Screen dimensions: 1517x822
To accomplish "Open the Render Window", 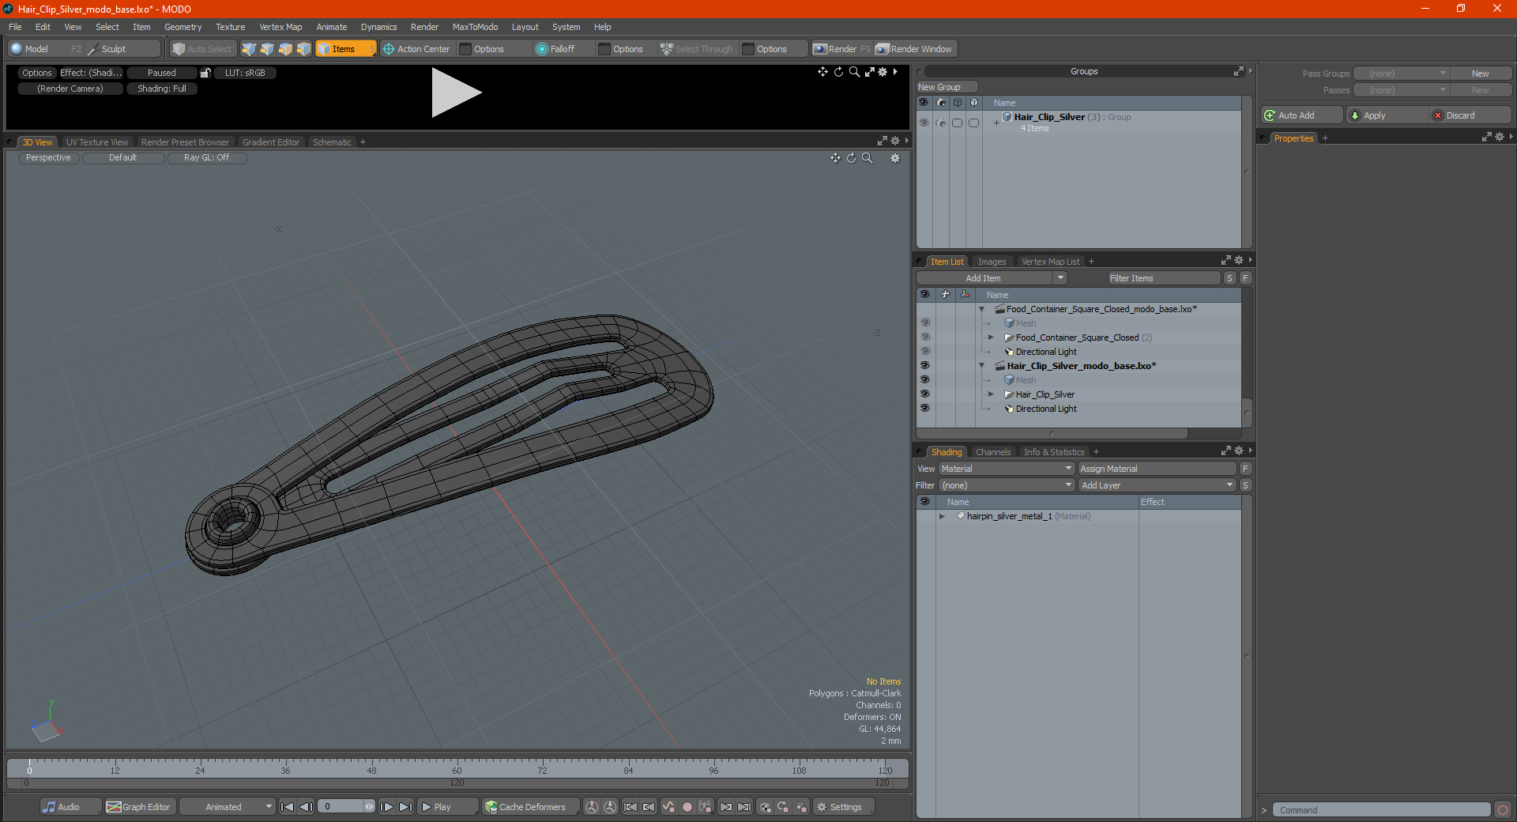I will (x=915, y=49).
